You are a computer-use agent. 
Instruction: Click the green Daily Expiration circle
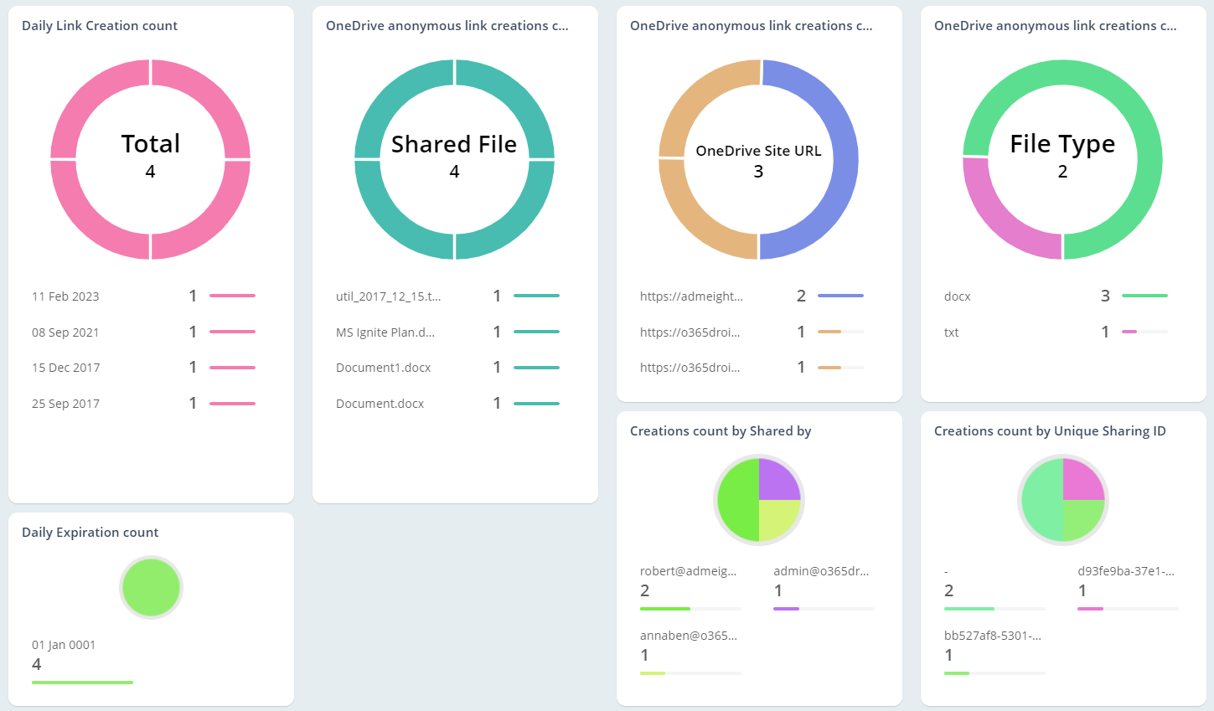(x=151, y=587)
